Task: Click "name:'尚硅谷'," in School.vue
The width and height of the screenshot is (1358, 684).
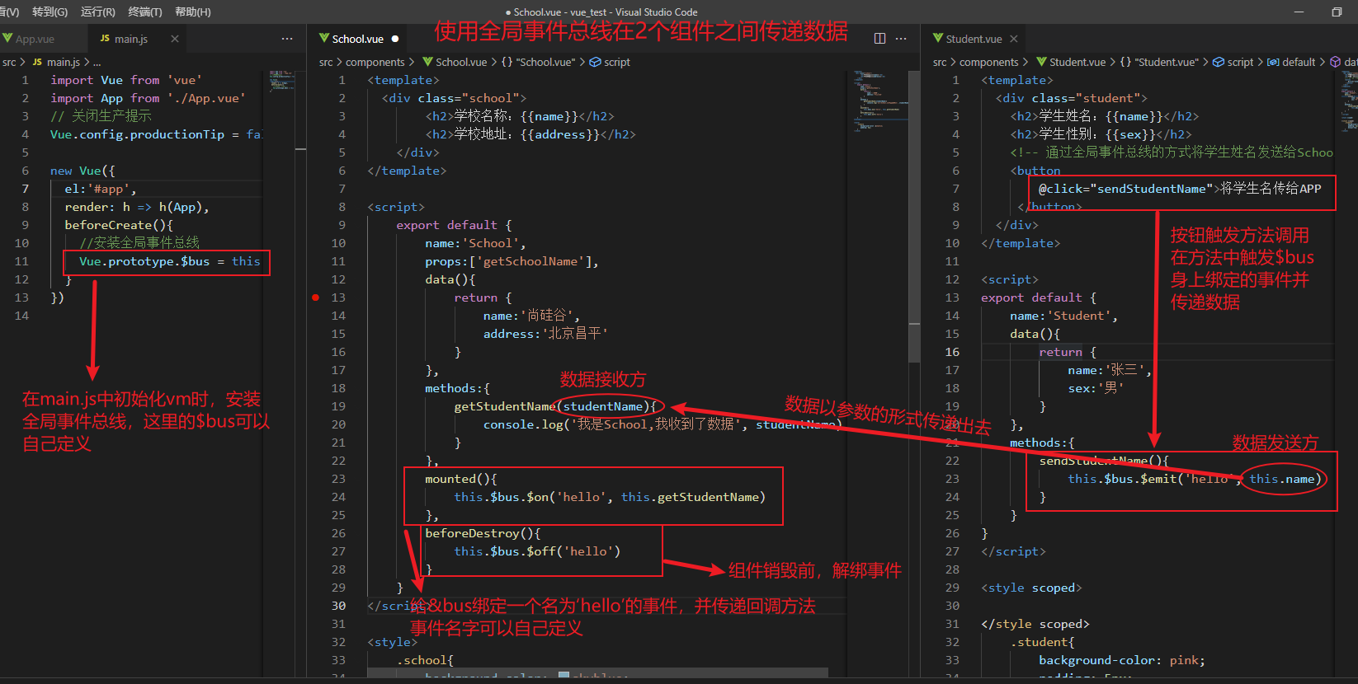Action: coord(531,316)
